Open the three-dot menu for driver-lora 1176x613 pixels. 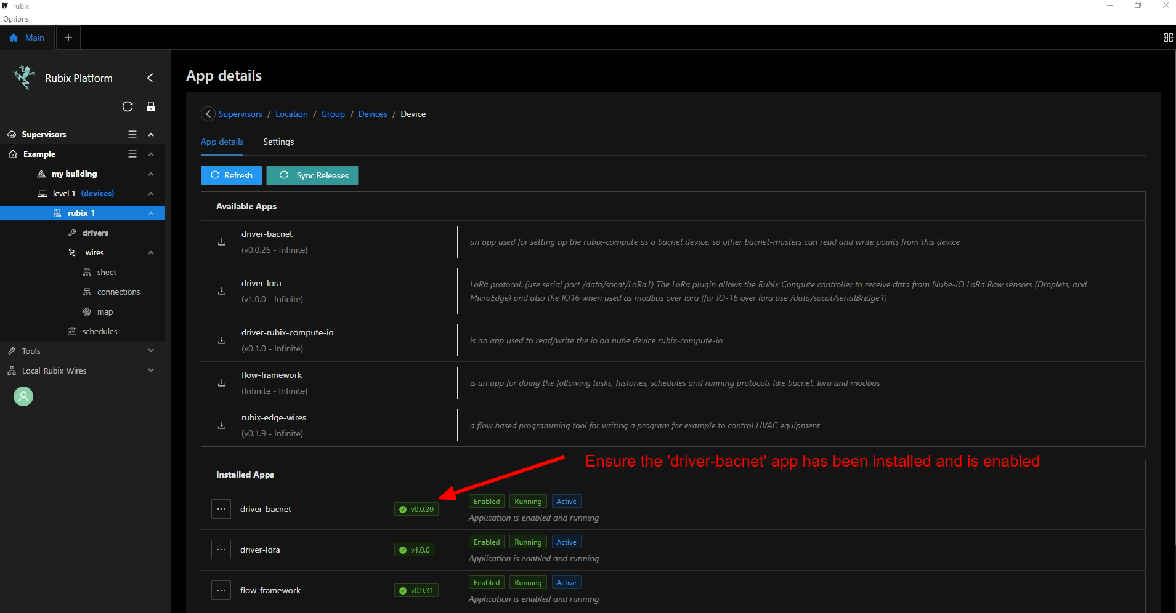(x=221, y=550)
